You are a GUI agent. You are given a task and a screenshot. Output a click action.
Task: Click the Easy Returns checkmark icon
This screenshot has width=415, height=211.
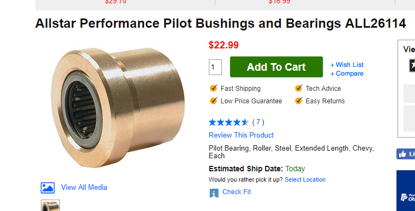click(298, 101)
